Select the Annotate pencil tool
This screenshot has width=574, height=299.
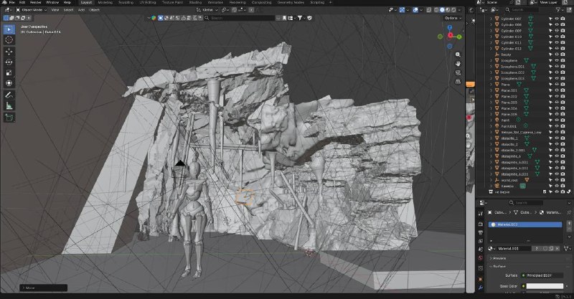pyautogui.click(x=9, y=95)
